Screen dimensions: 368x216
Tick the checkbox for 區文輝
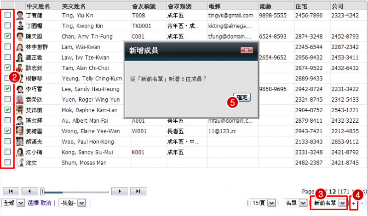coord(7,120)
